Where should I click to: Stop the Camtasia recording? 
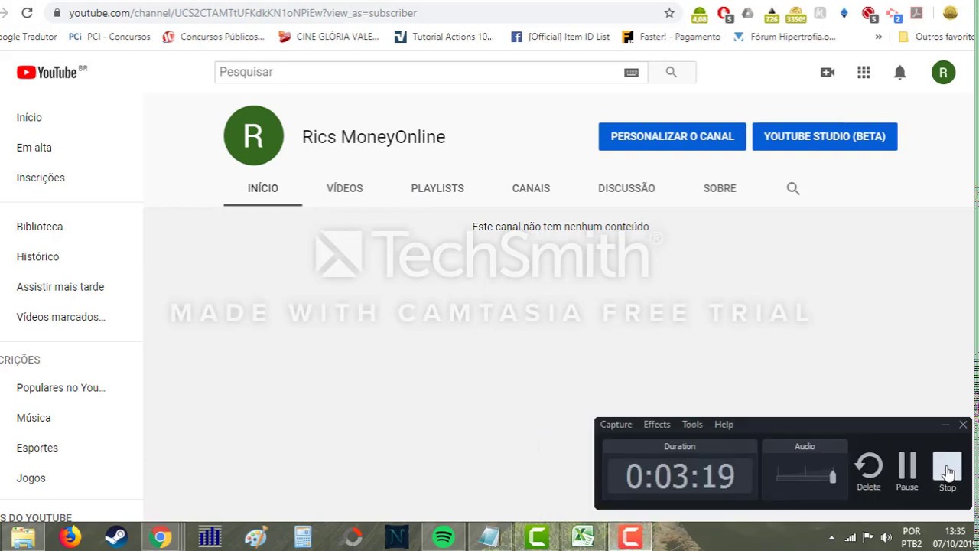click(948, 471)
